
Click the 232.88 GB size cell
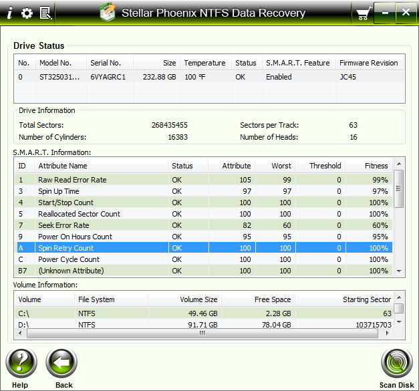[x=159, y=77]
